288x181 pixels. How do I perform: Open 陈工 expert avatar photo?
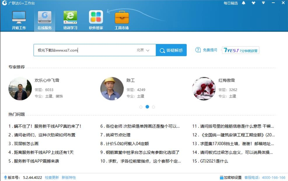112,89
